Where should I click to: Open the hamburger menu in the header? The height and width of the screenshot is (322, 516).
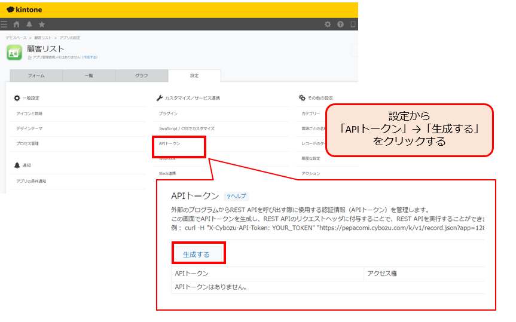(4, 24)
